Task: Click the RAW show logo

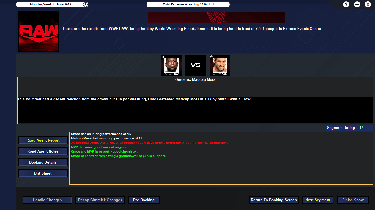Action: pyautogui.click(x=39, y=32)
